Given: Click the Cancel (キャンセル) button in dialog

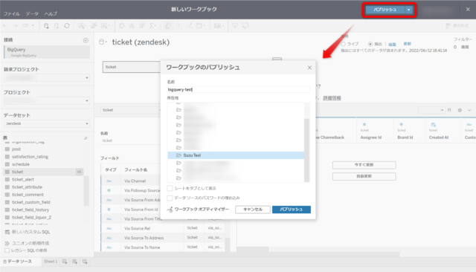Looking at the screenshot, I should coord(253,210).
